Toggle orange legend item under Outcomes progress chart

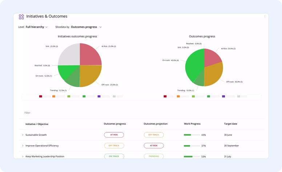[178, 97]
